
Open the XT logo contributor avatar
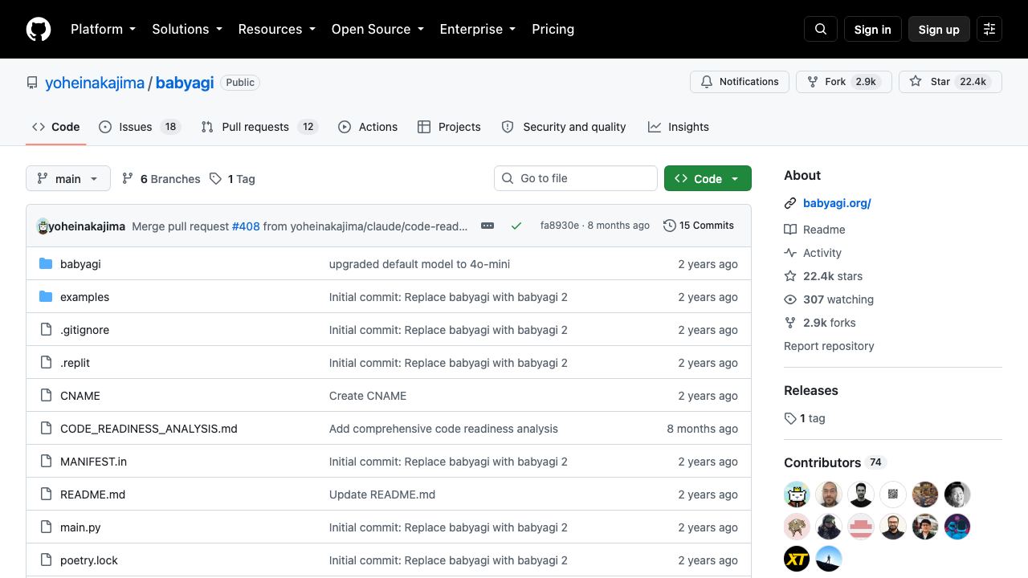click(x=797, y=559)
